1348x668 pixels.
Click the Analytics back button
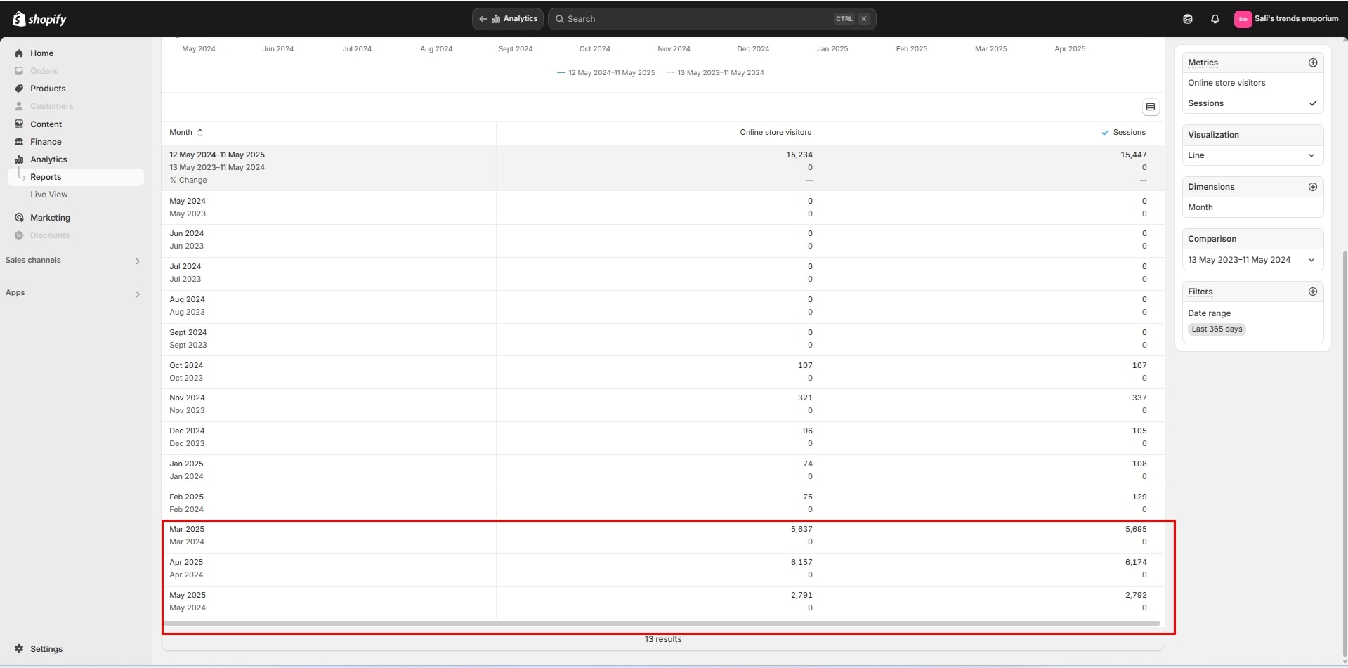[508, 19]
